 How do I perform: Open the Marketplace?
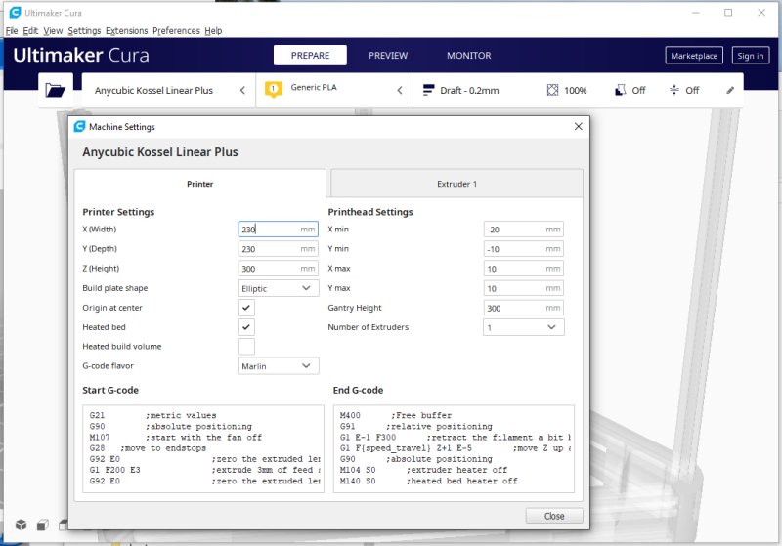(694, 56)
